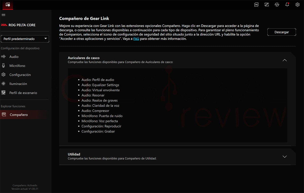304x193 pixels.
Task: Click 'Versión actual: V1.00.31' text
Action: point(25,189)
